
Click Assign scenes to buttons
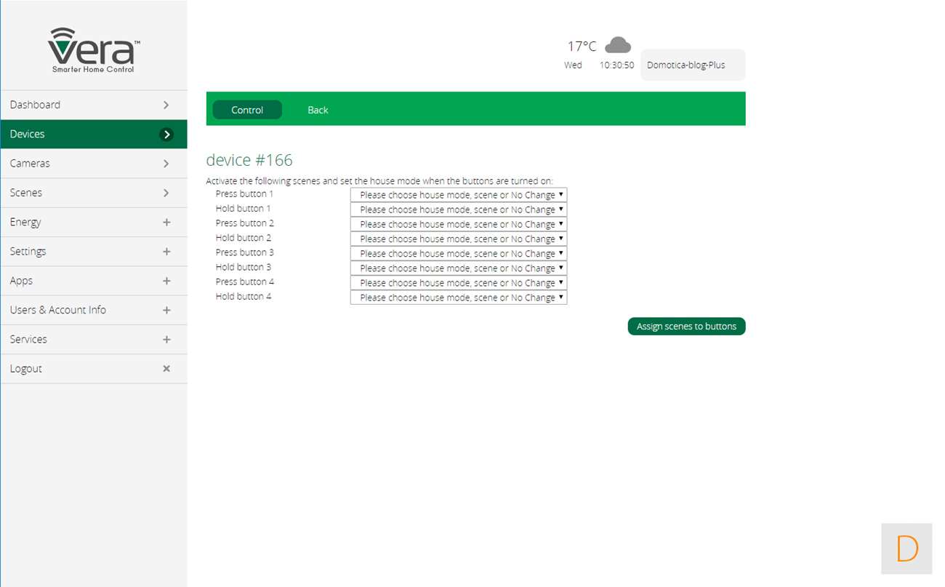pos(686,327)
